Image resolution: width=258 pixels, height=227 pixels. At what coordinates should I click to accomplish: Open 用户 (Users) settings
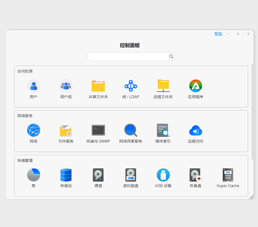click(x=34, y=89)
